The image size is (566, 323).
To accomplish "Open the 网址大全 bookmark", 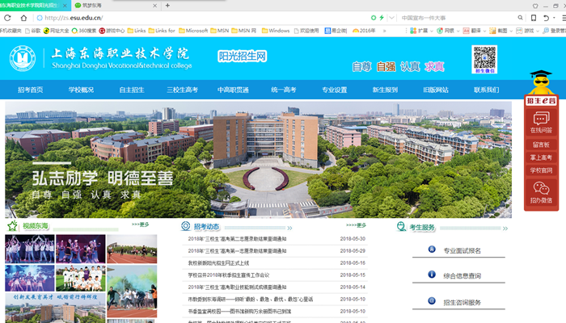I will coord(56,31).
